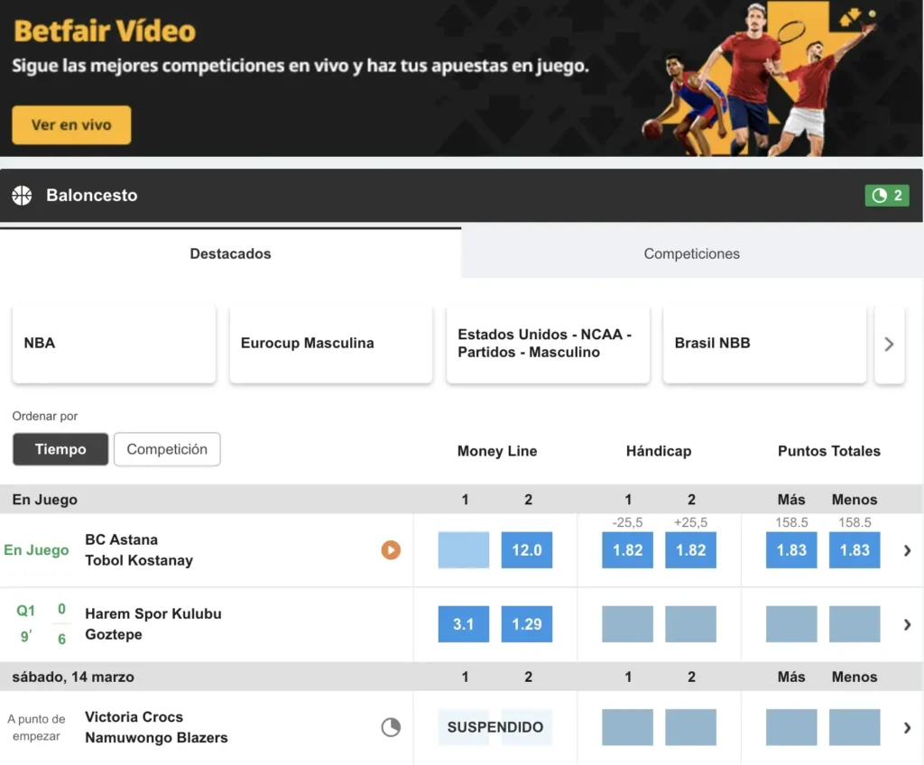Screen dimensions: 924x765
Task: Click the A punto de empezar status
Action: pyautogui.click(x=36, y=727)
